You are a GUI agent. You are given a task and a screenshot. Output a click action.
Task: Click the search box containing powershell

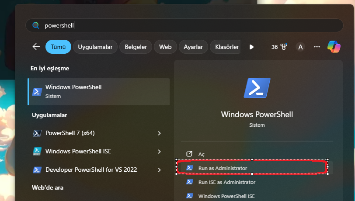(184, 25)
